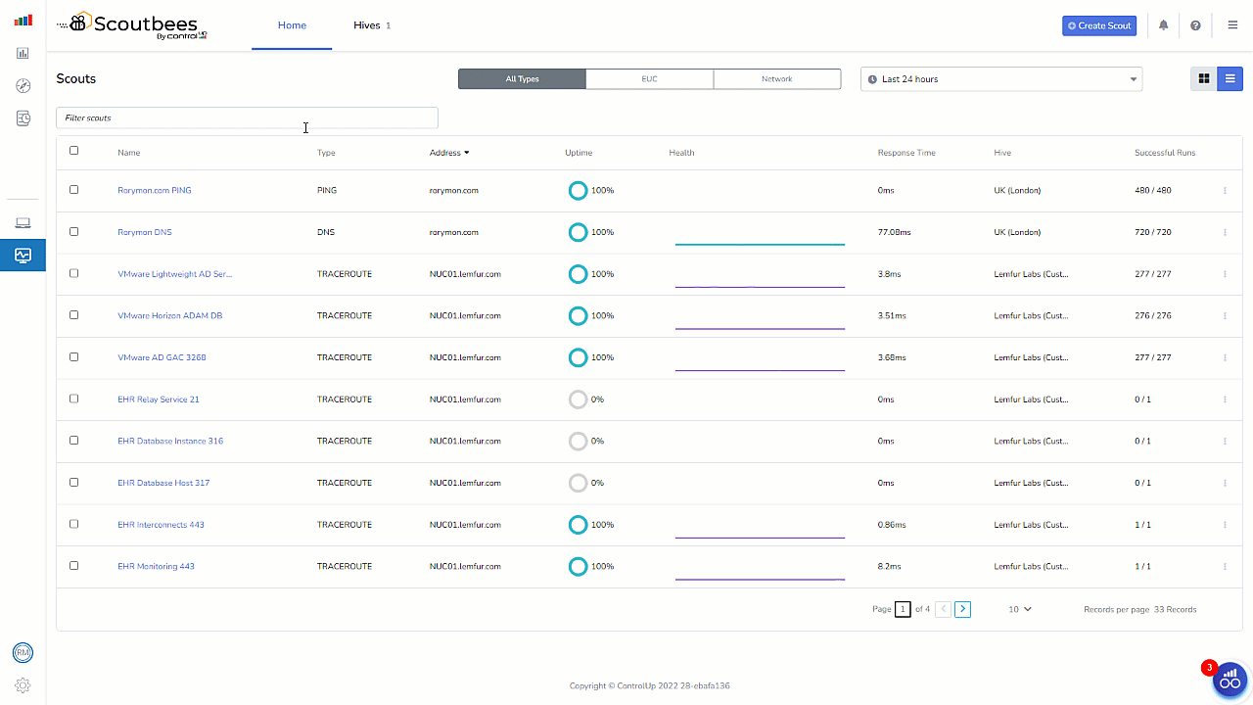The height and width of the screenshot is (705, 1253).
Task: Select the EHR Relay Service 21 checkbox
Action: [73, 399]
